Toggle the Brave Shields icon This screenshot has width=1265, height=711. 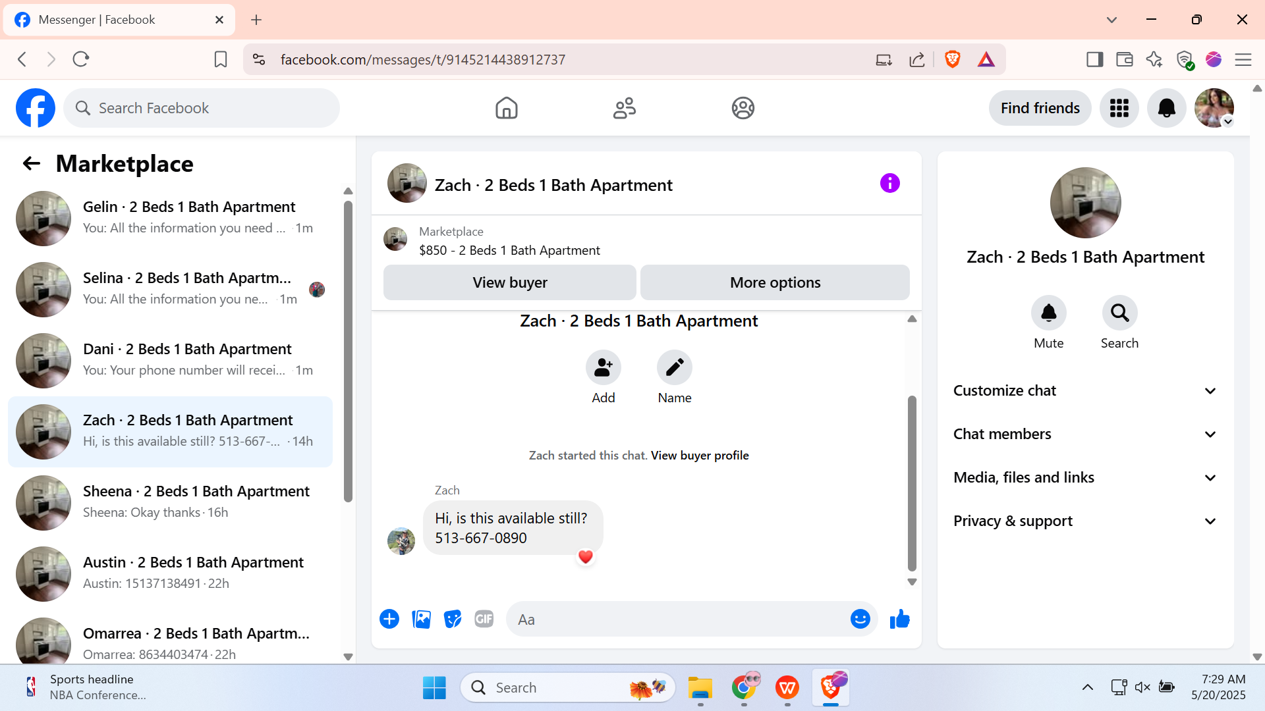pos(952,60)
